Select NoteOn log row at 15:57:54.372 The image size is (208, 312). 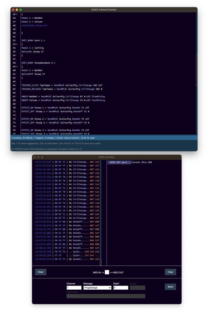tap(67, 240)
